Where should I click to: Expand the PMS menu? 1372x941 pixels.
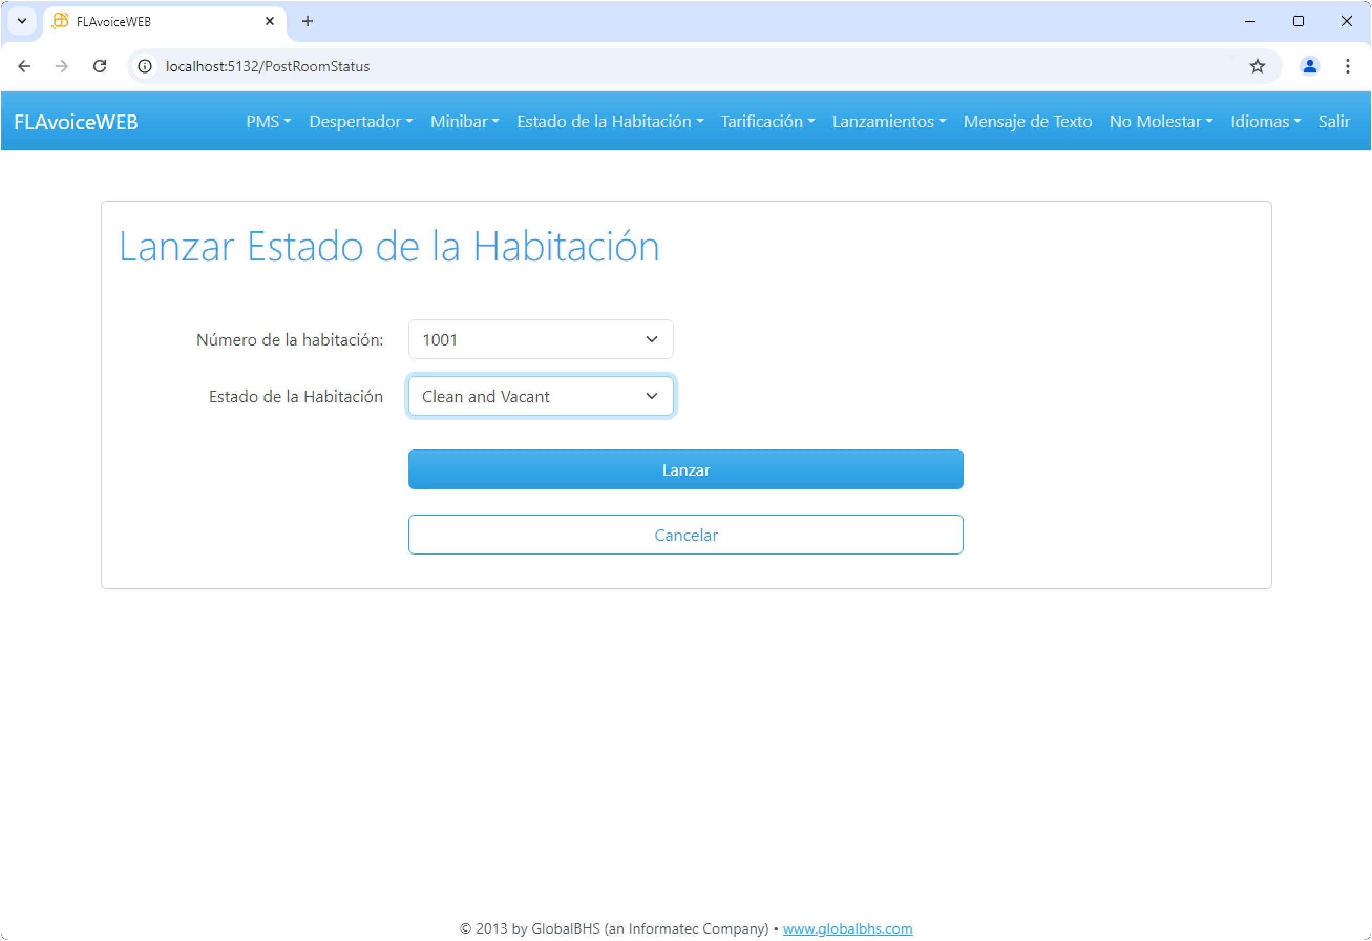click(268, 122)
